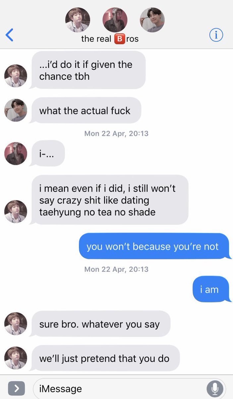Viewport: 233px width, 399px height.
Task: Select the blue 'i am' bubble
Action: [x=211, y=289]
